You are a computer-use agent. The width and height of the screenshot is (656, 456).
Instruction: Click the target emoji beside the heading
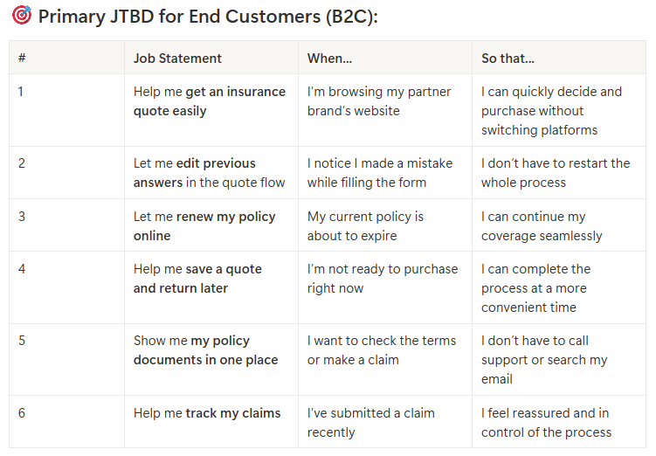coord(22,16)
